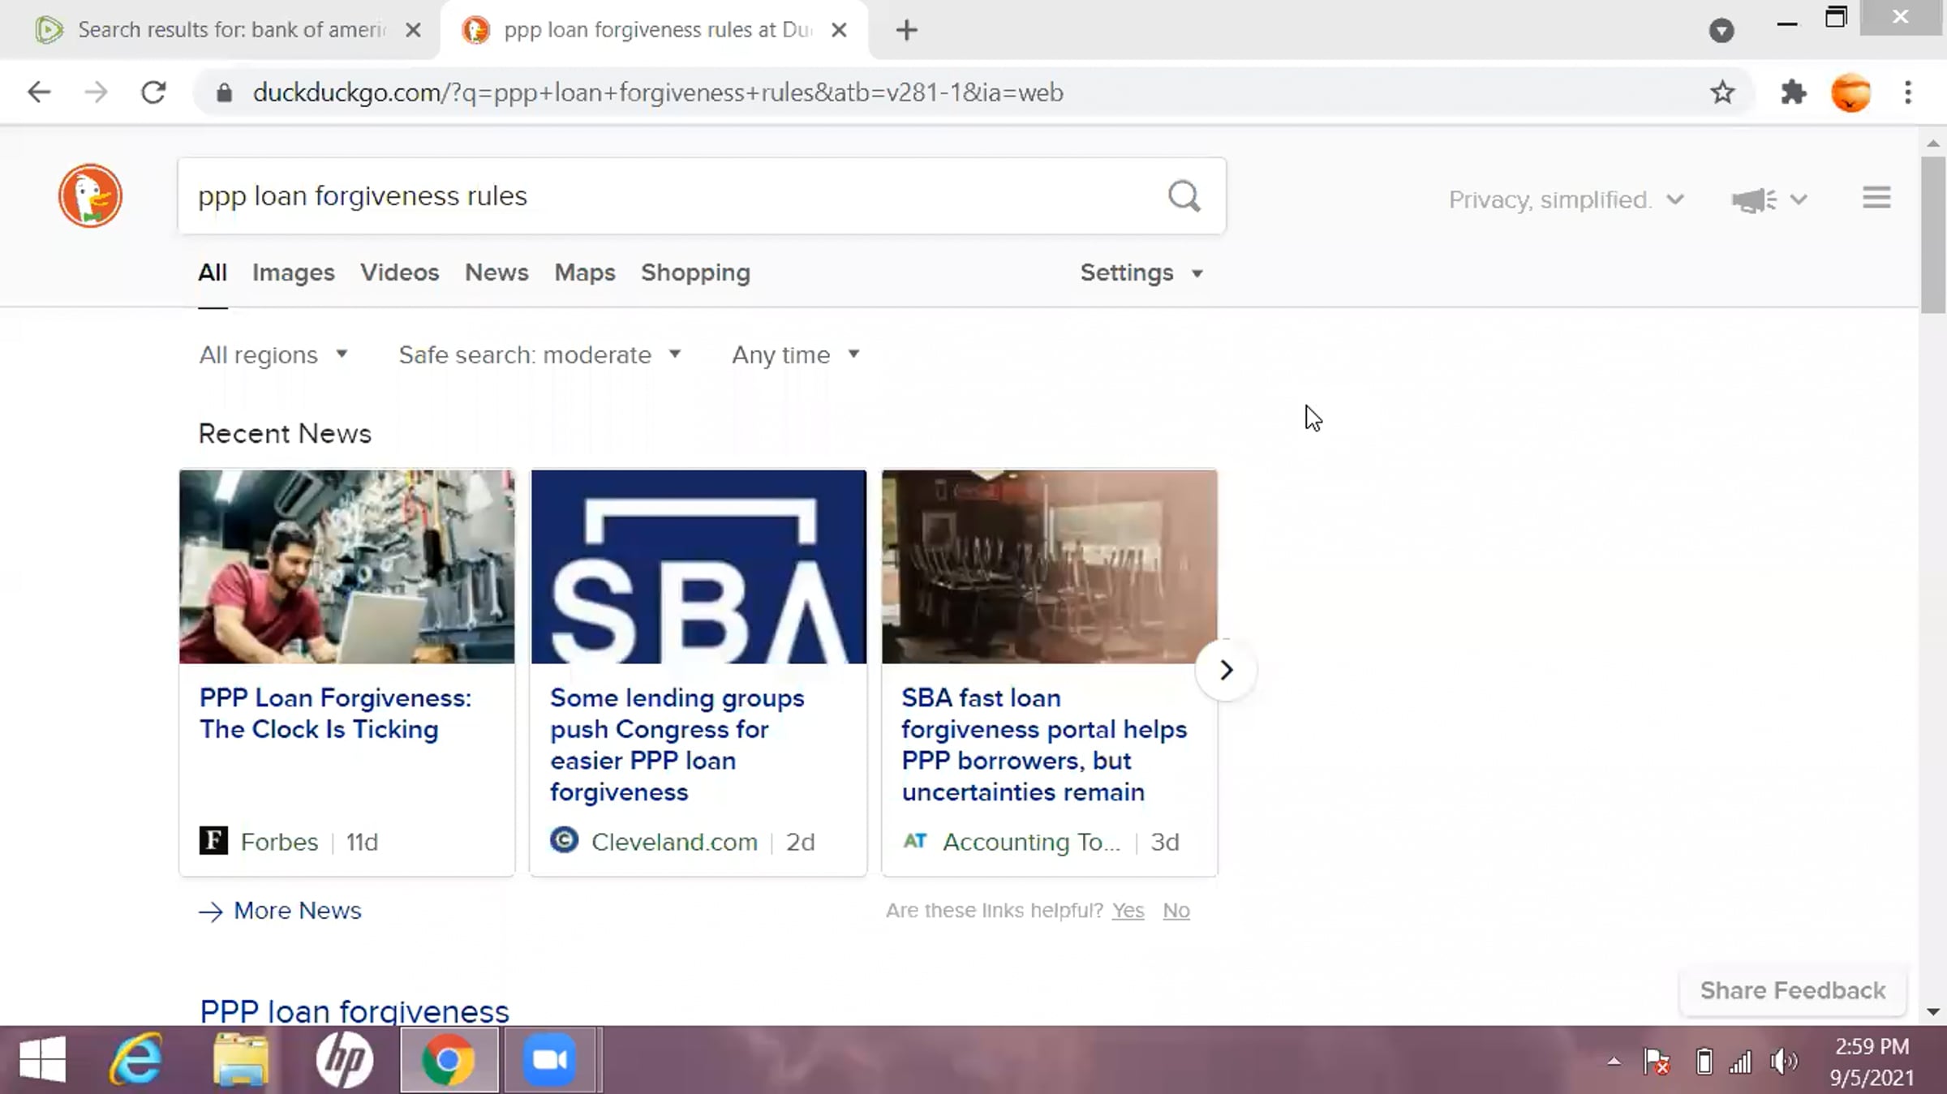Open the Chrome three-dot menu

tap(1908, 92)
